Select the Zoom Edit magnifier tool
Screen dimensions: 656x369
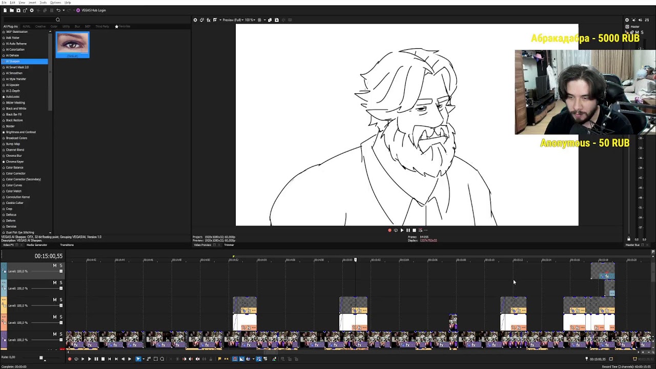coord(162,359)
